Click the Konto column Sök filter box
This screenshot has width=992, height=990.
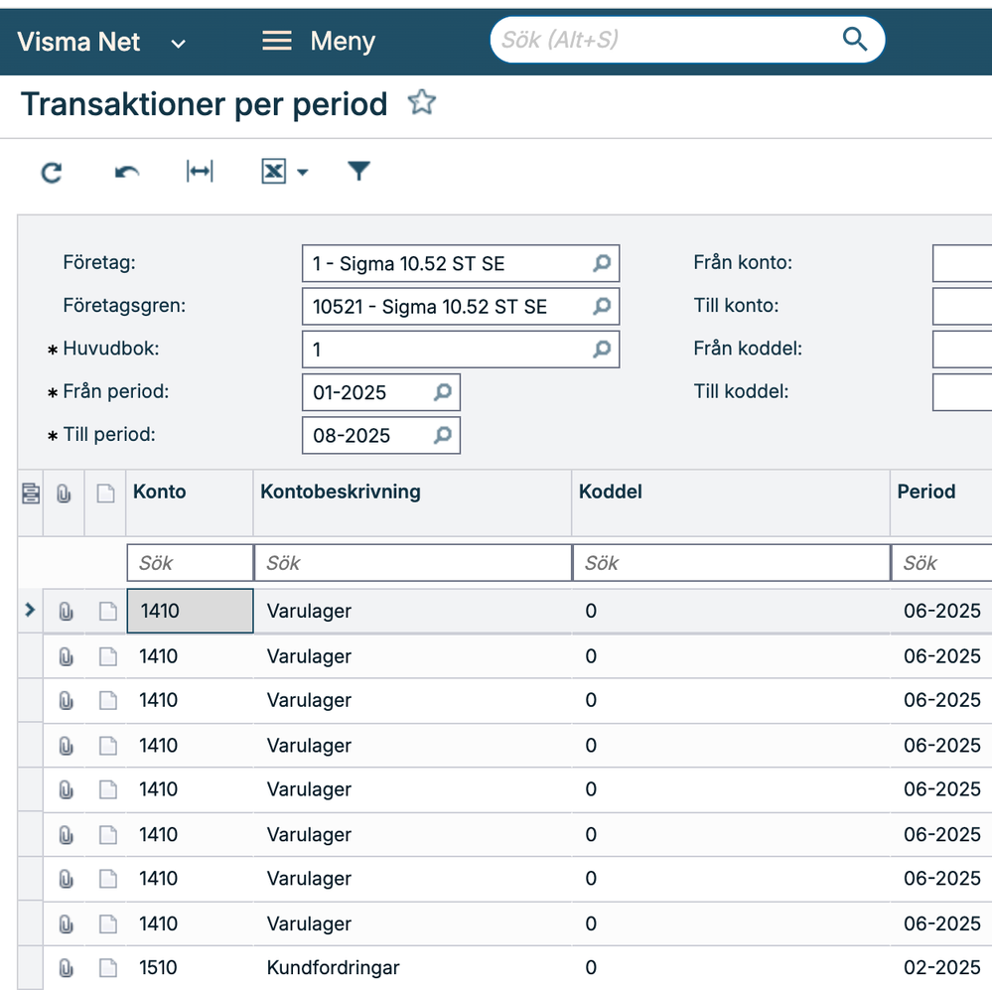point(190,563)
